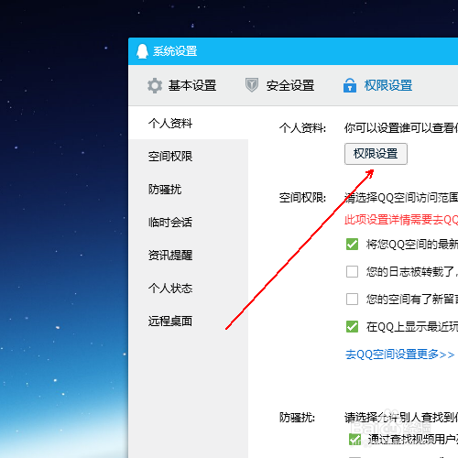Click the 防骚扰: section label
Image resolution: width=458 pixels, height=458 pixels.
pos(297,418)
